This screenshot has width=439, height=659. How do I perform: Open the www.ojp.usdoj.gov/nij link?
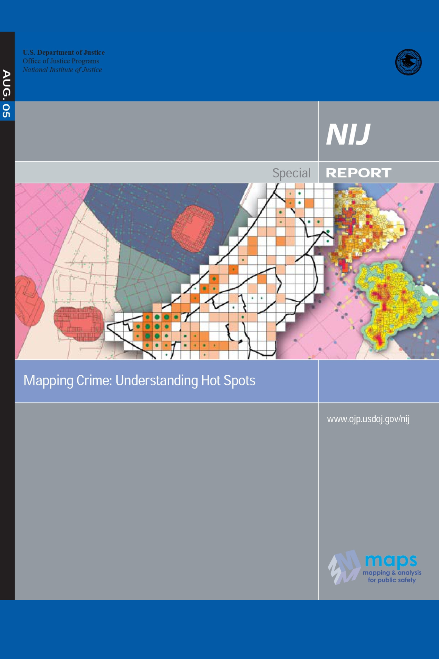coord(368,420)
